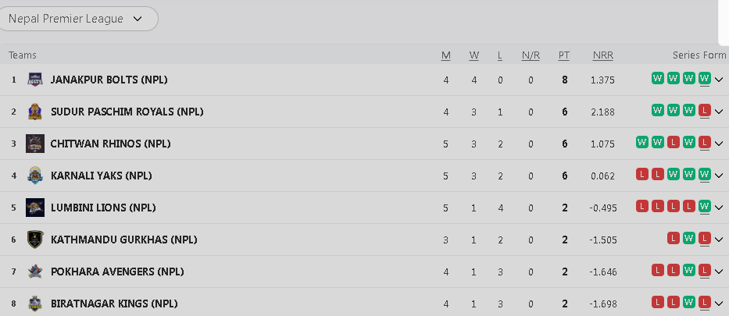Click the Janakpur Bolts team logo

pyautogui.click(x=34, y=80)
